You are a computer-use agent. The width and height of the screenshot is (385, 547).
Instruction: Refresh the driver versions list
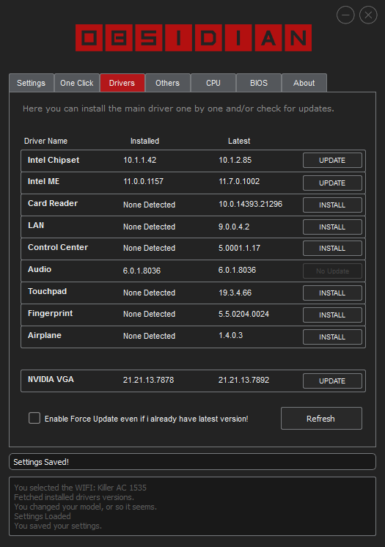pos(321,418)
